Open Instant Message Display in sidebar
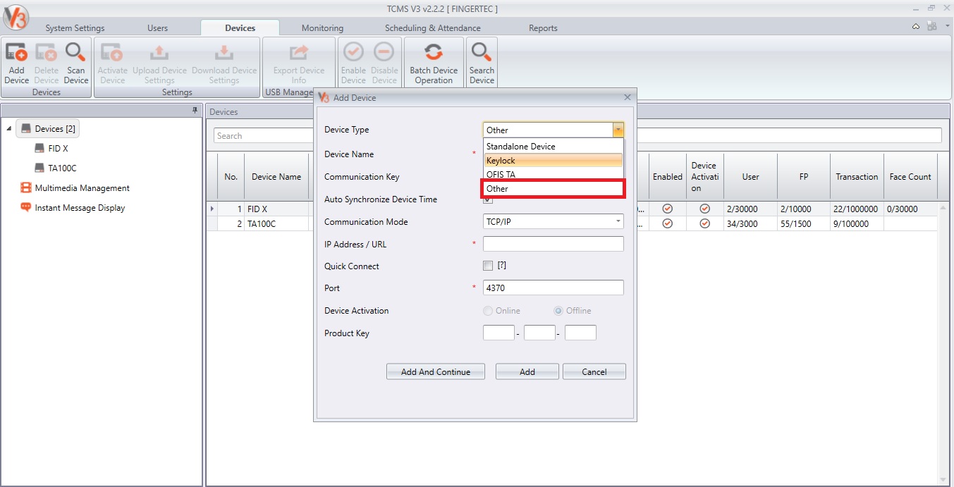Image resolution: width=954 pixels, height=487 pixels. click(x=73, y=208)
